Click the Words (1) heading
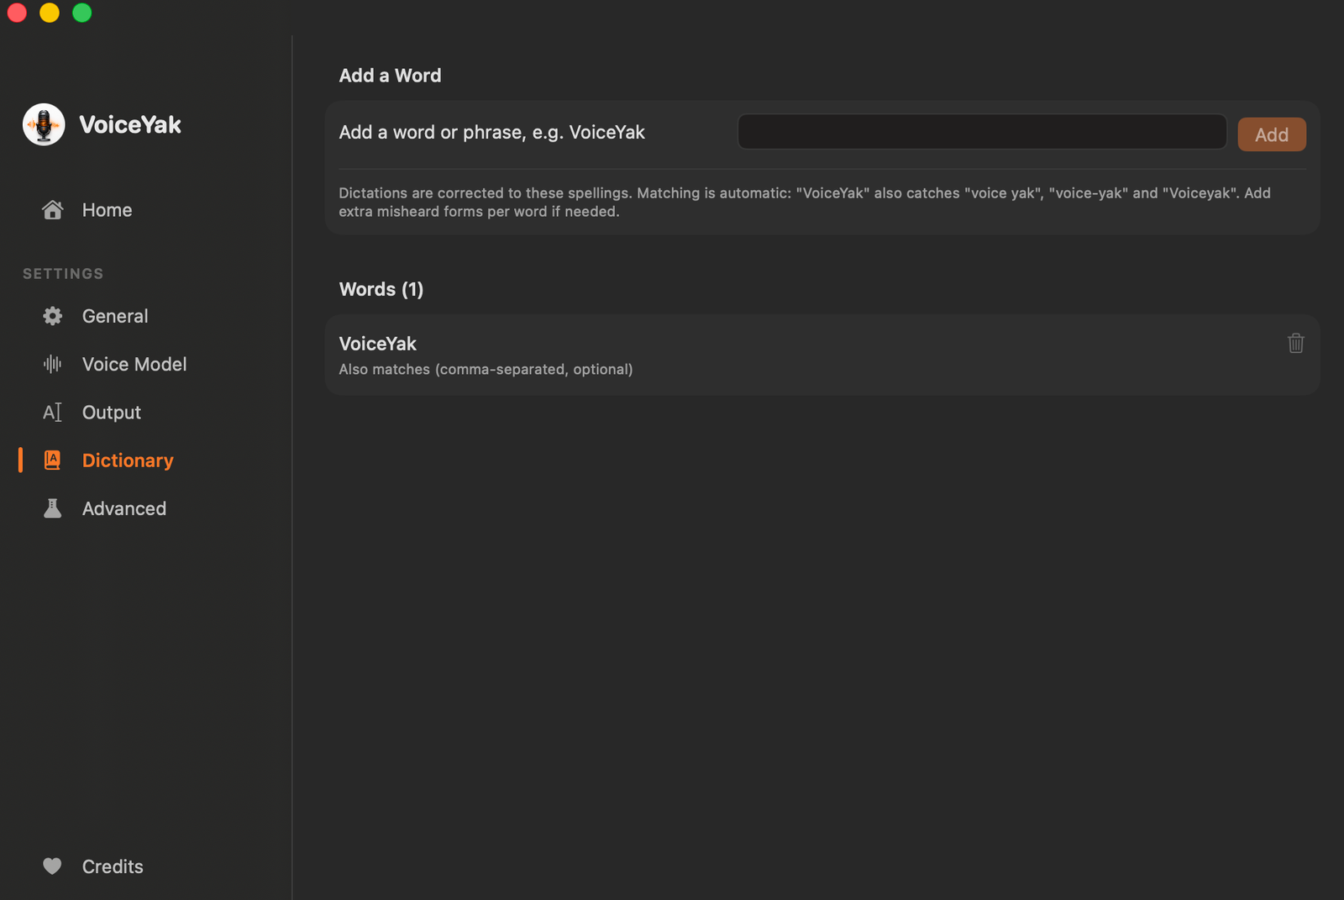The image size is (1344, 900). (x=381, y=289)
